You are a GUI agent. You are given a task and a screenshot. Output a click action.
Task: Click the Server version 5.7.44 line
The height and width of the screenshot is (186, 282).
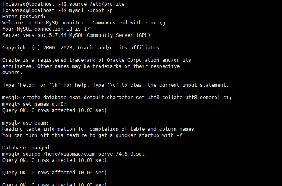76,35
